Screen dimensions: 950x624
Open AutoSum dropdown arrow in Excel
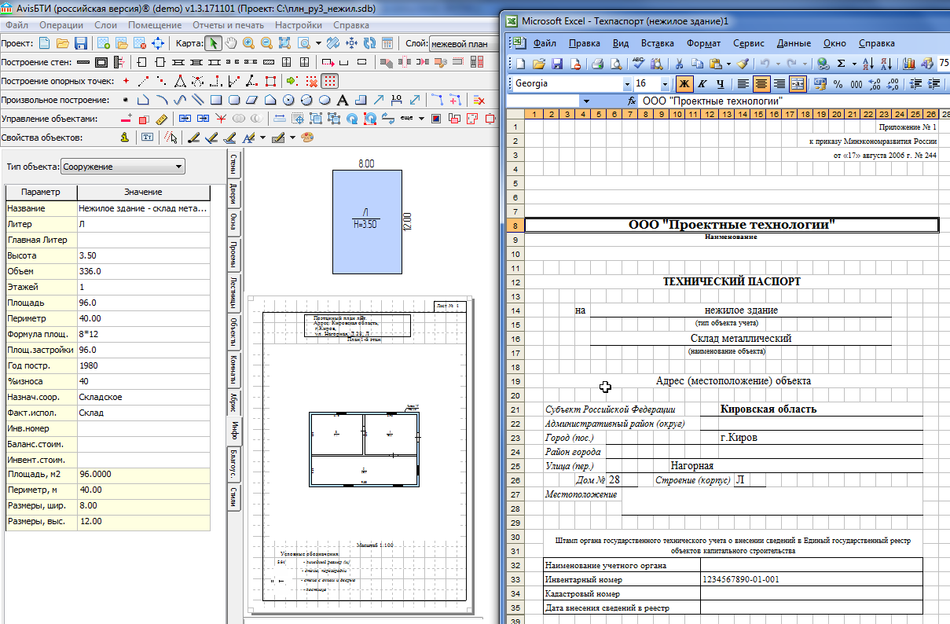853,64
